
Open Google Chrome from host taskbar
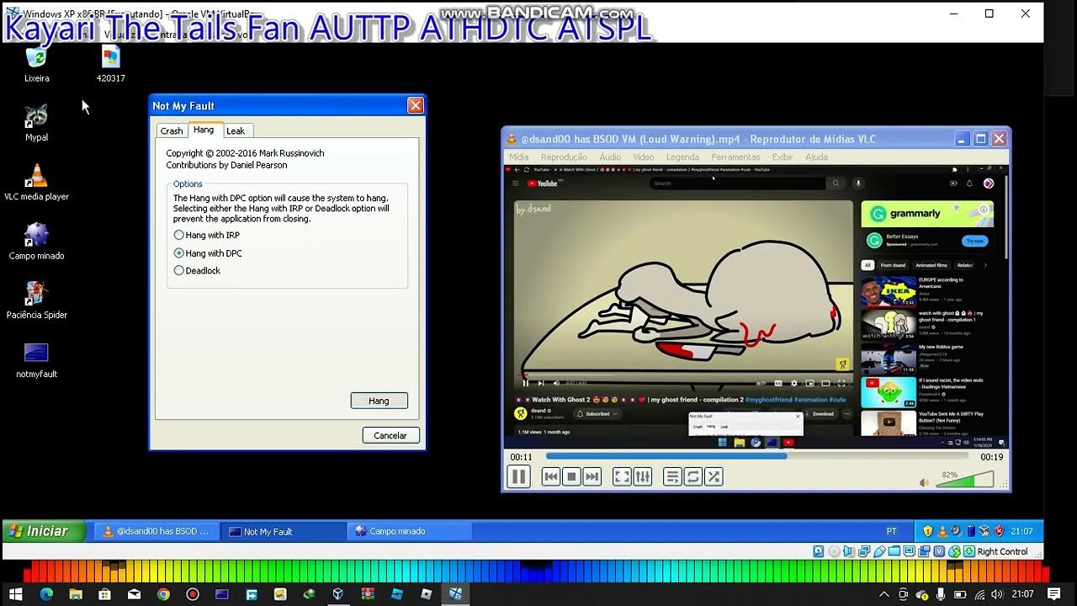(163, 594)
